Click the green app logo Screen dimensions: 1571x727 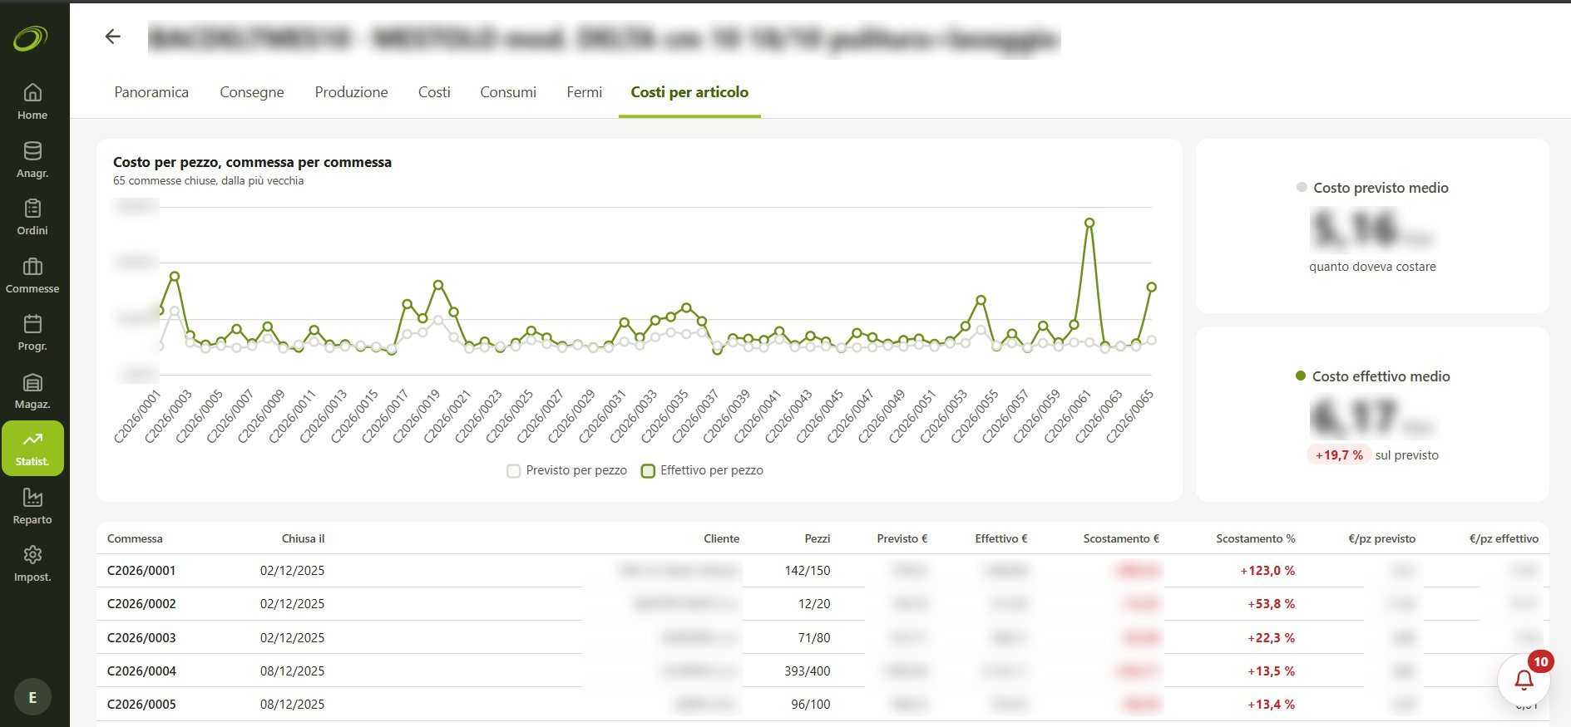pos(31,38)
